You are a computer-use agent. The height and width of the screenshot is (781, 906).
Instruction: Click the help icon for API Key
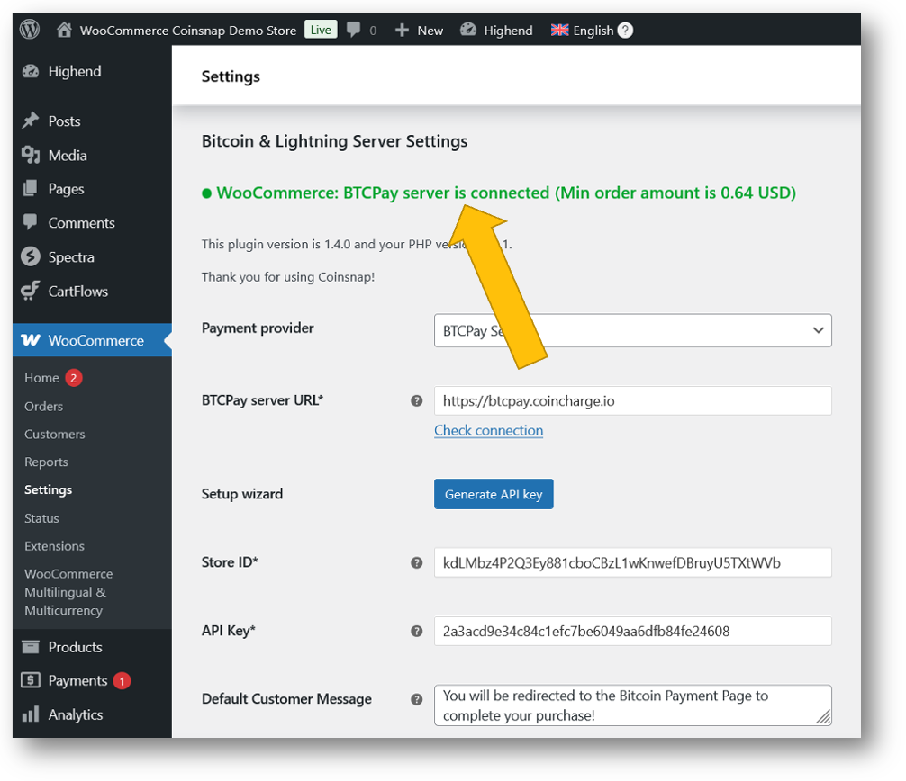coord(417,631)
